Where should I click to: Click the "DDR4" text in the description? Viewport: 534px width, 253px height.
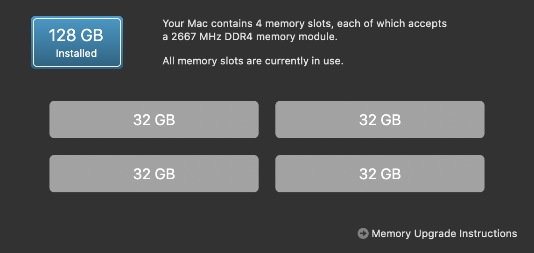coord(239,37)
